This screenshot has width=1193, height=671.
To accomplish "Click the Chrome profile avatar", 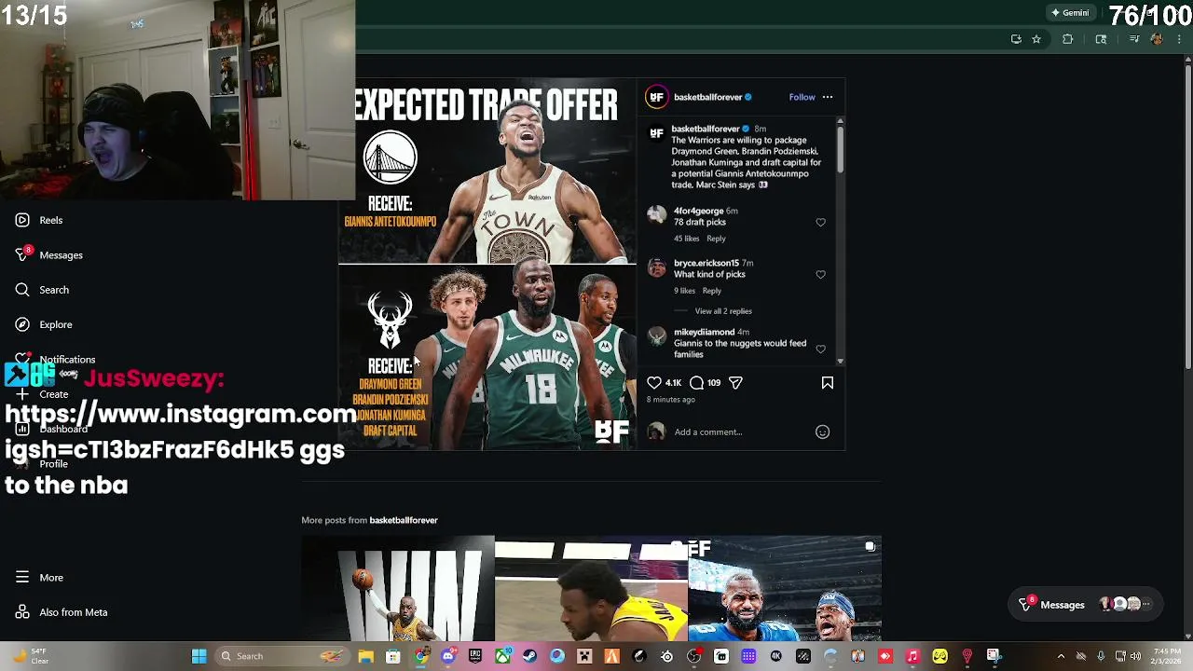I will pos(1157,39).
